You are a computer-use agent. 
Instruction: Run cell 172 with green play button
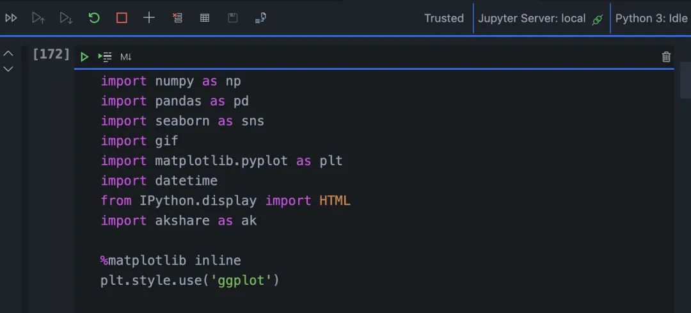pos(84,57)
